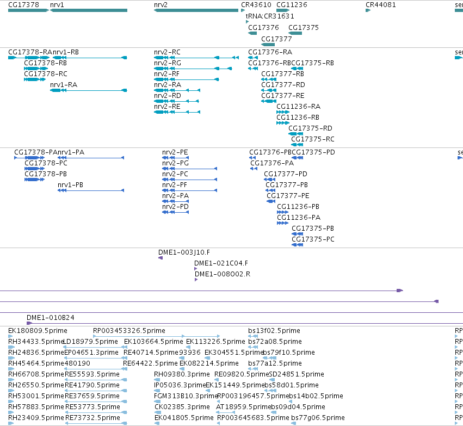Select the nrv1-RB transcript label
463x426 pixels.
point(65,52)
